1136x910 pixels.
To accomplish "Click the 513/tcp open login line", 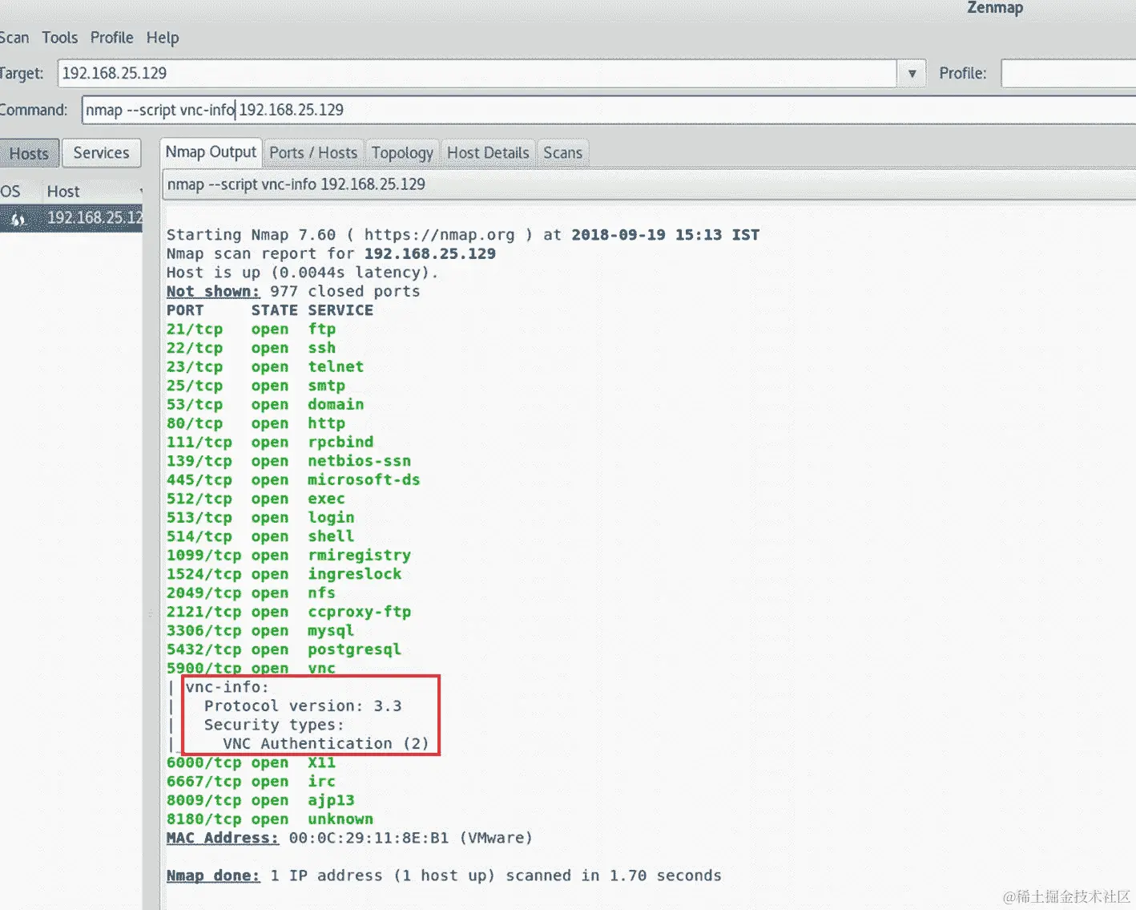I will click(x=260, y=518).
